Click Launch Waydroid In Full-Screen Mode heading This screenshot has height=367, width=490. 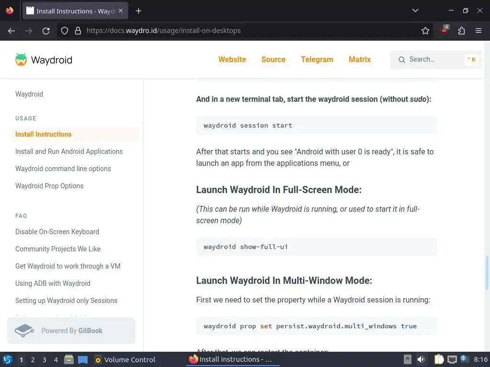point(279,190)
